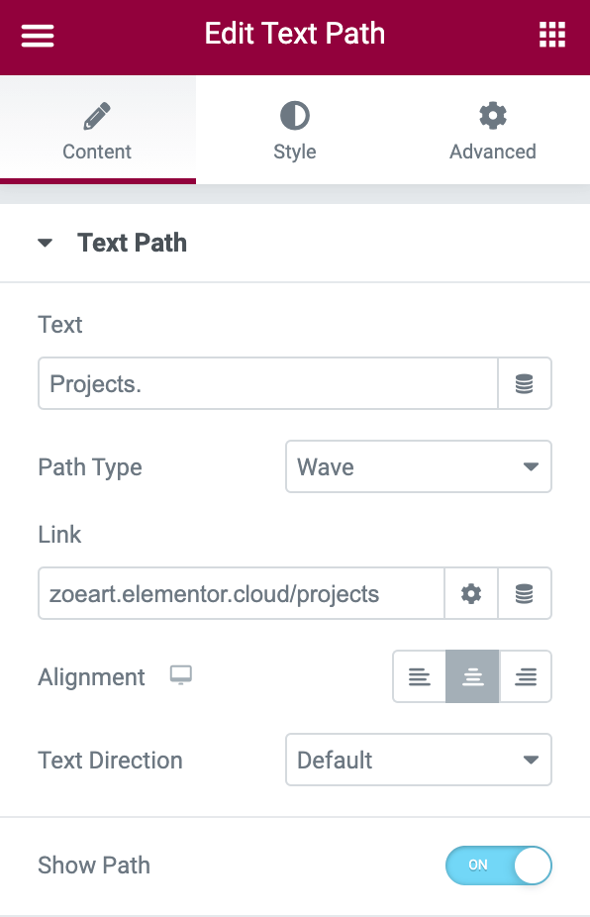Viewport: 590px width, 917px height.
Task: Align text left
Action: click(420, 676)
